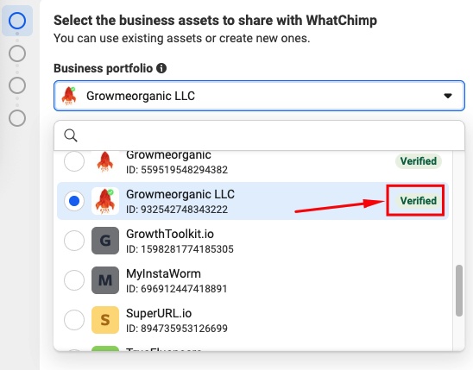Image resolution: width=473 pixels, height=370 pixels.
Task: Click the Growmeorganic LLC name in list
Action: 180,194
